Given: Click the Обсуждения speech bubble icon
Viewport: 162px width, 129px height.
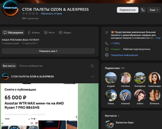Looking at the screenshot, I should (5, 32).
